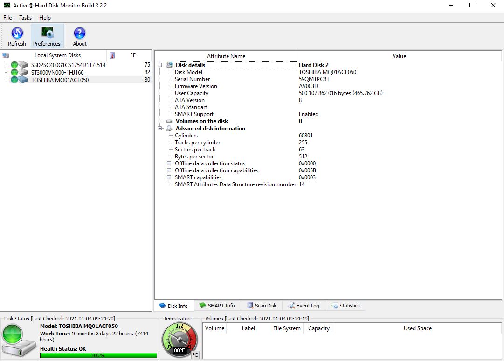Image resolution: width=504 pixels, height=361 pixels.
Task: Select the ST3000VN000-1HJ166 disk
Action: pyautogui.click(x=57, y=73)
